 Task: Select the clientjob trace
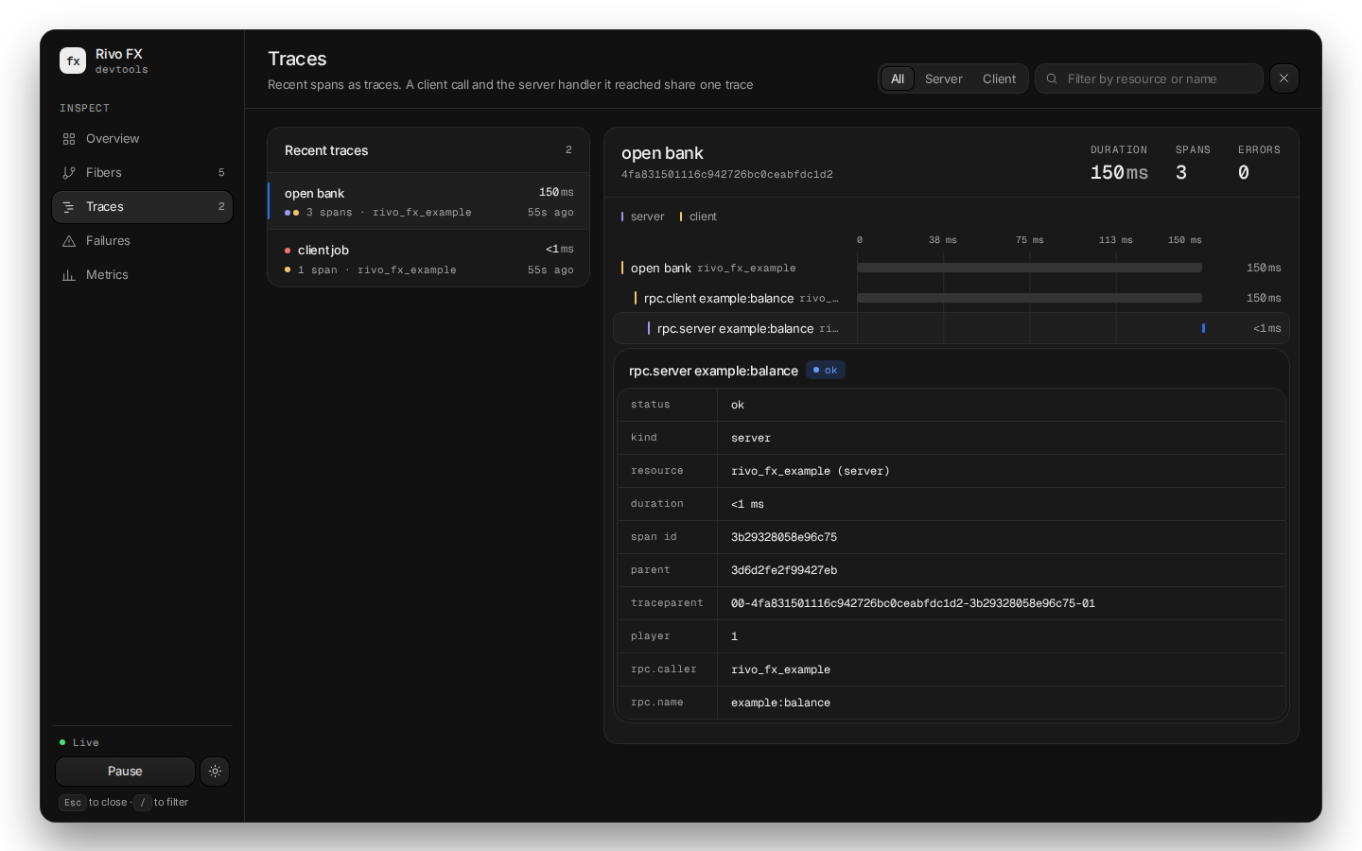point(428,259)
